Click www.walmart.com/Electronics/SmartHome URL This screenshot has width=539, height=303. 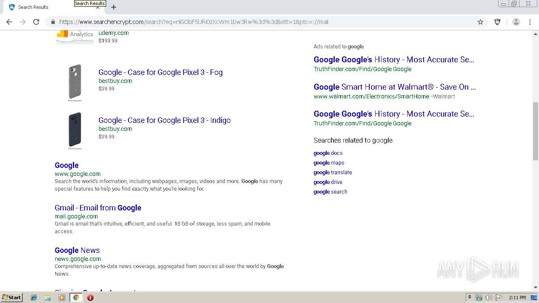coord(371,96)
